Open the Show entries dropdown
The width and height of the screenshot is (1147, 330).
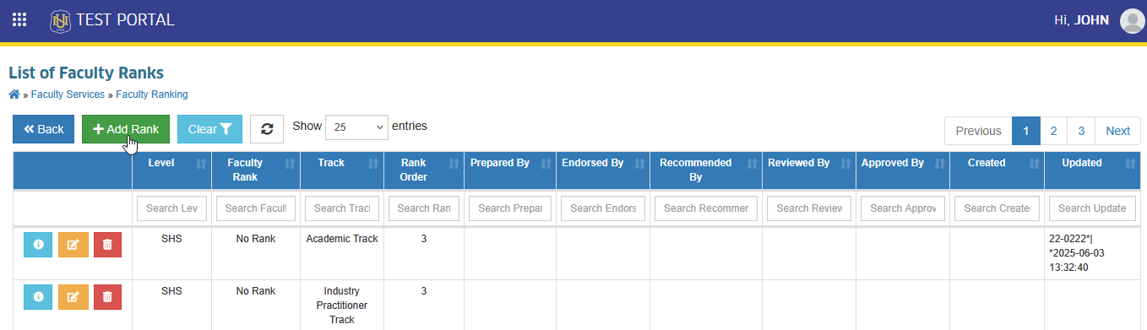tap(356, 127)
